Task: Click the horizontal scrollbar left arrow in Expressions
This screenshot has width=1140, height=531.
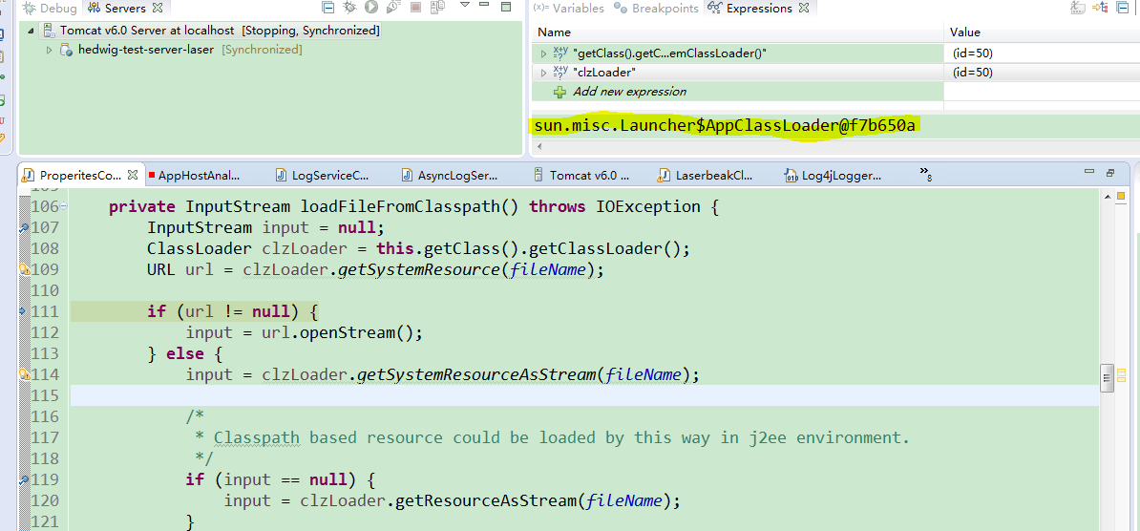Action: click(538, 147)
